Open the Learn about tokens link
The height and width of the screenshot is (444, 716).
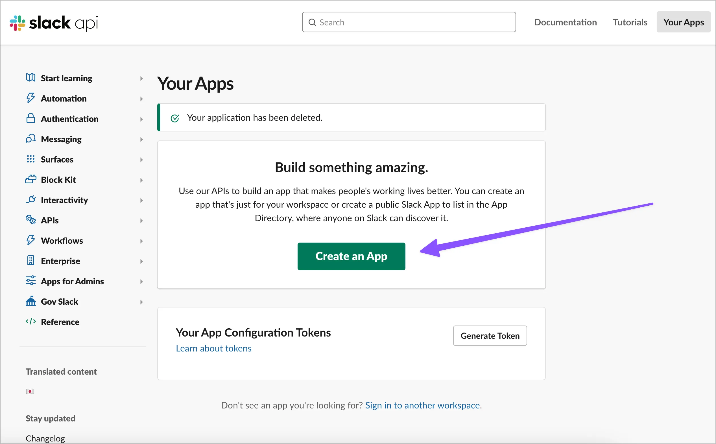(x=213, y=348)
